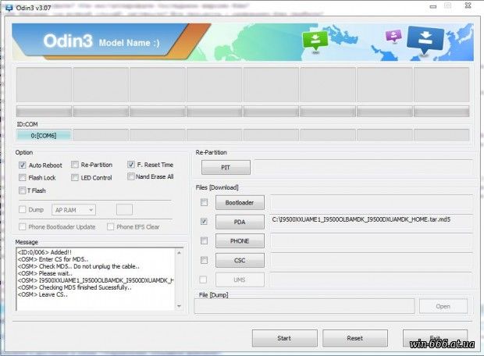Click log line "Checking MD5 finished Sucessfully.."
The image size is (484, 356).
pyautogui.click(x=85, y=287)
